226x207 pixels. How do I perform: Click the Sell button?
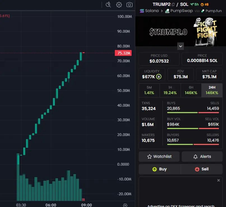pyautogui.click(x=202, y=169)
